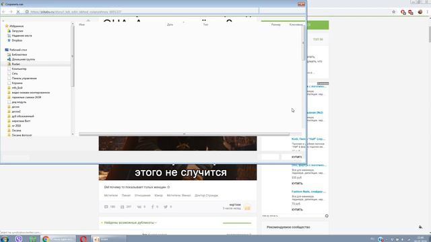Click the first red extension icon in Chrome
The height and width of the screenshot is (242, 431).
coord(403,12)
